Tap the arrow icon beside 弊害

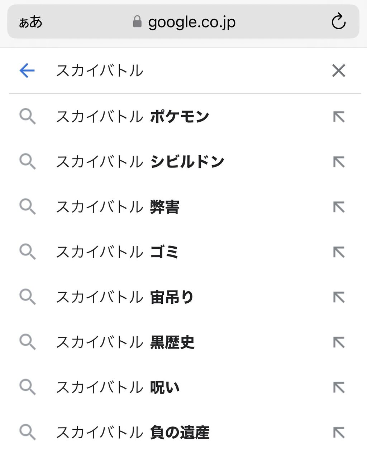[338, 207]
